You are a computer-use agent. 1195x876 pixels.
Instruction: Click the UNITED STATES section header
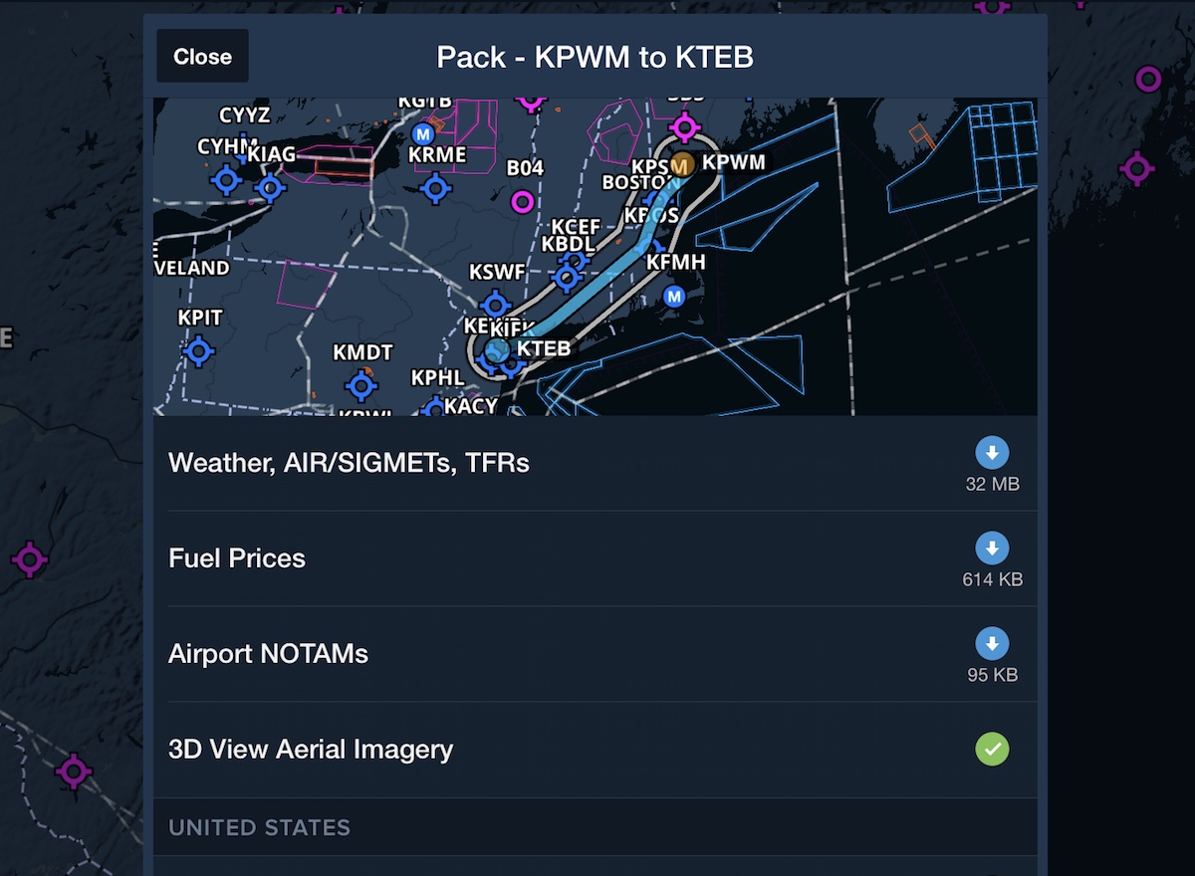259,828
